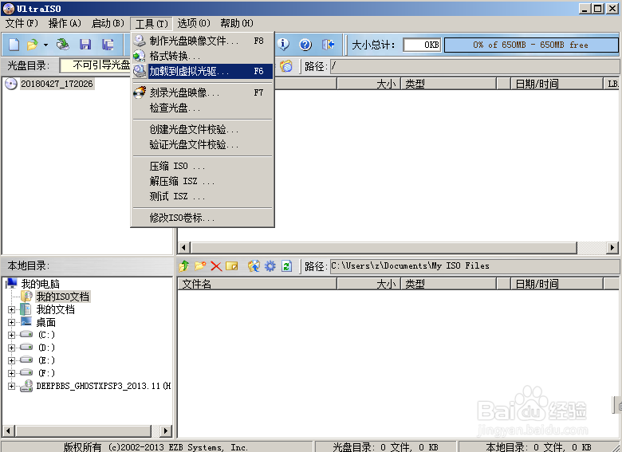The height and width of the screenshot is (452, 622).
Task: Open the 工具(T) menu
Action: click(152, 24)
